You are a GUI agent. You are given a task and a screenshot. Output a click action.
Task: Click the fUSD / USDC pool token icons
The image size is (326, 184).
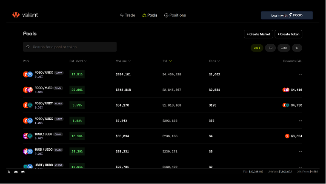click(28, 151)
